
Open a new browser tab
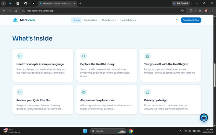(80, 3)
